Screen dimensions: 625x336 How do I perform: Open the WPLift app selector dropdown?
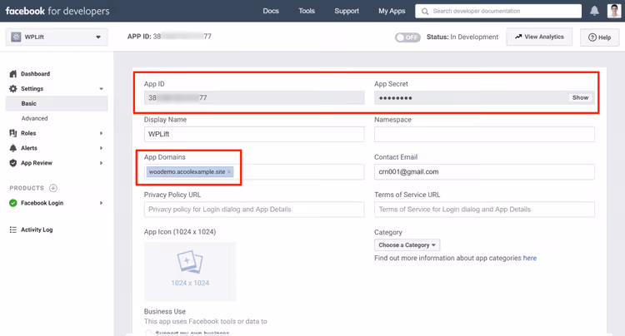(57, 37)
